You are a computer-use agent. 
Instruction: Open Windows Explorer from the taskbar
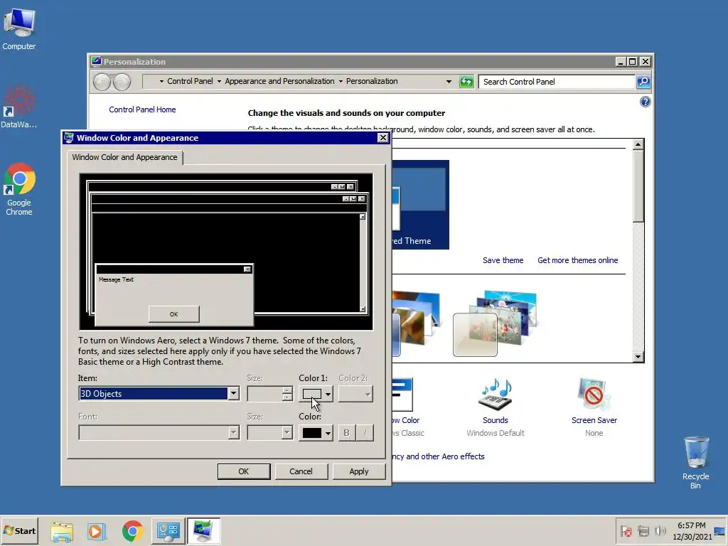[62, 531]
